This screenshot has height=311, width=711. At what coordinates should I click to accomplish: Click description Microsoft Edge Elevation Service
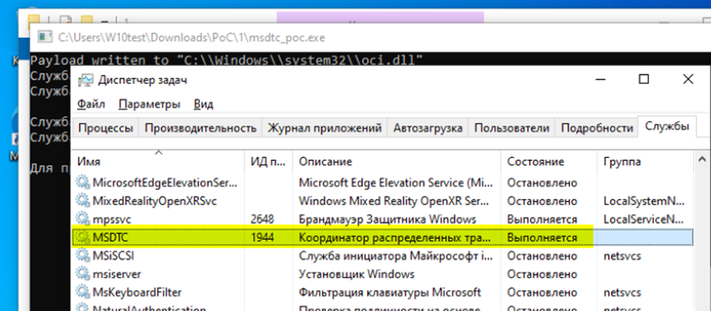[395, 183]
